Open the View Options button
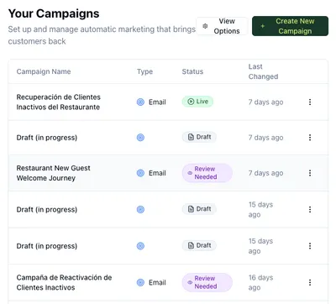The height and width of the screenshot is (304, 336). click(x=222, y=26)
